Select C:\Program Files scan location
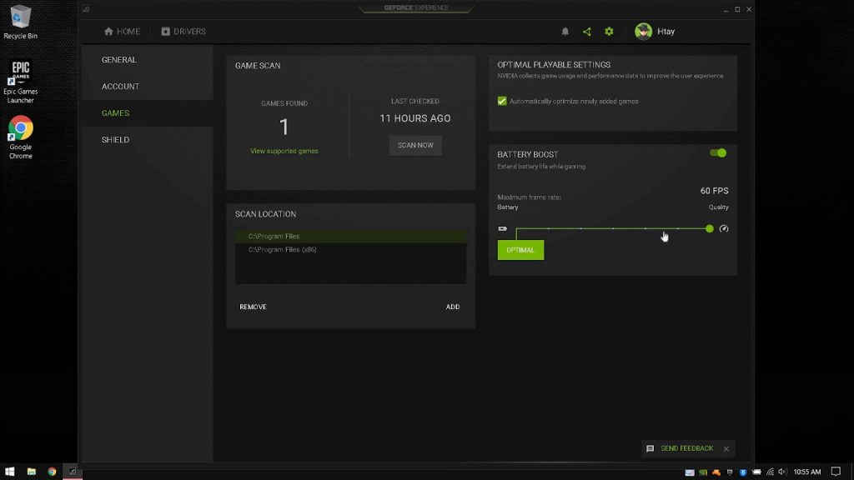The height and width of the screenshot is (480, 854). coord(351,236)
